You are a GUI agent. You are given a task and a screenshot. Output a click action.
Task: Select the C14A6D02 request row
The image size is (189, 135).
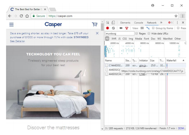145,65
